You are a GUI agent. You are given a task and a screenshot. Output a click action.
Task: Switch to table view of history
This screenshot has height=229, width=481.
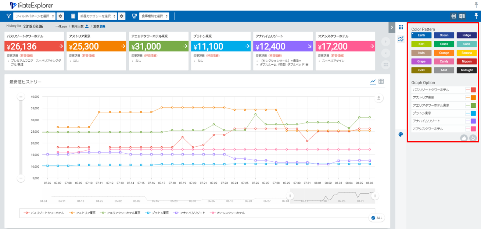coord(381,82)
